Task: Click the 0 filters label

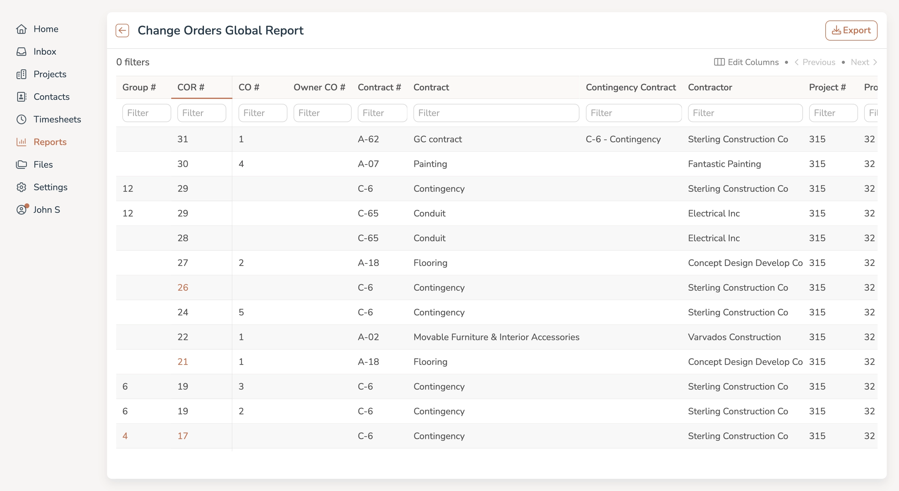Action: tap(133, 62)
